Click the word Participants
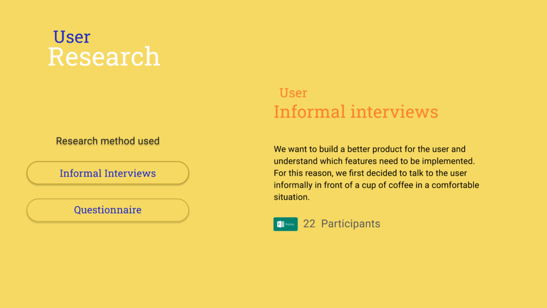Screen dimensions: 547x308 (x=350, y=224)
